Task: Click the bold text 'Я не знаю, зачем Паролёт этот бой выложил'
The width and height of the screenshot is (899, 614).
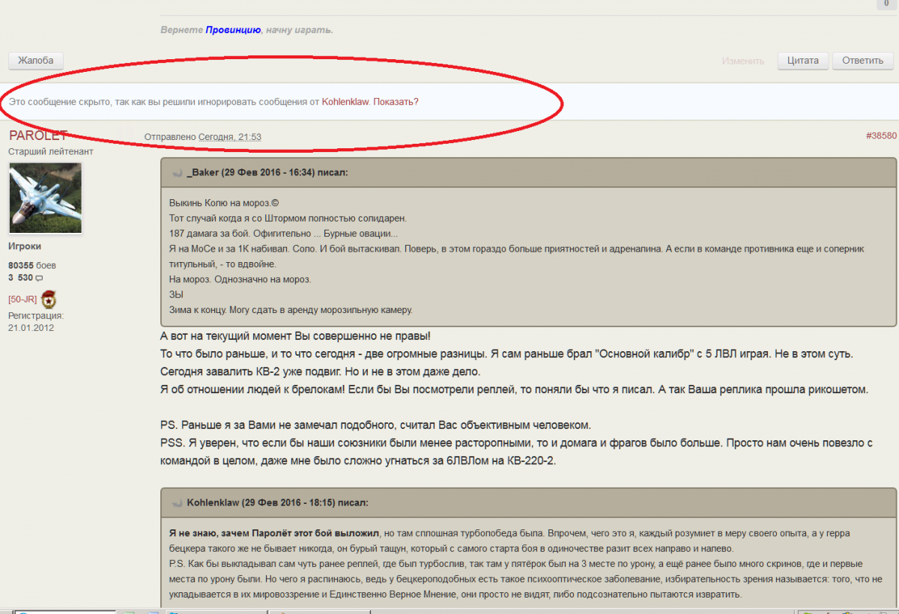Action: coord(274,533)
